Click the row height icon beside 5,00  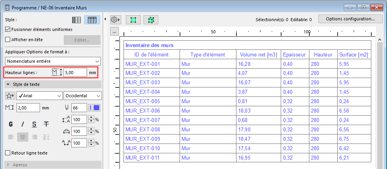click(57, 73)
